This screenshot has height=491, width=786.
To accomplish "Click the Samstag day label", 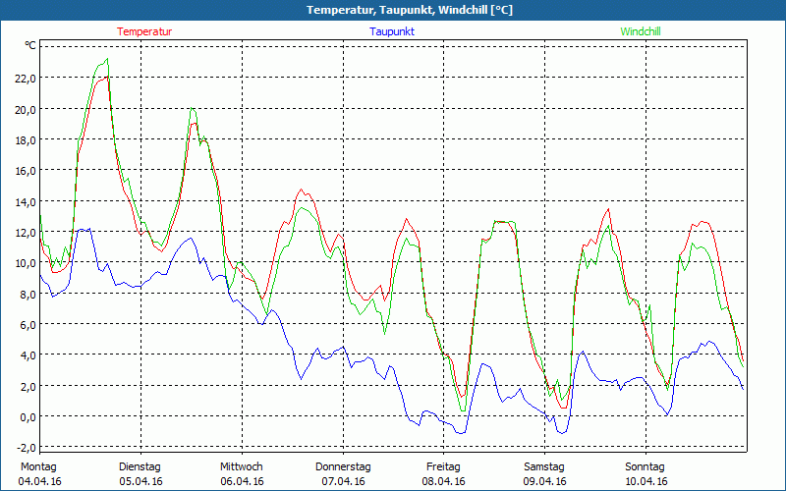I will [544, 467].
